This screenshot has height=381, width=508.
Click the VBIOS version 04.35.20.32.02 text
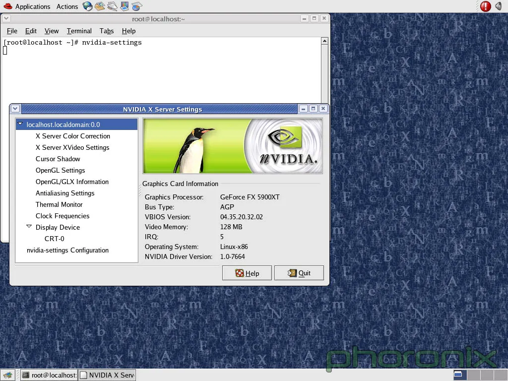242,217
